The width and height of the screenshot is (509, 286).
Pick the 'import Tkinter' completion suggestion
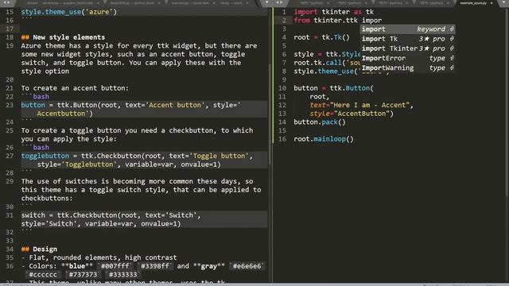[407, 48]
